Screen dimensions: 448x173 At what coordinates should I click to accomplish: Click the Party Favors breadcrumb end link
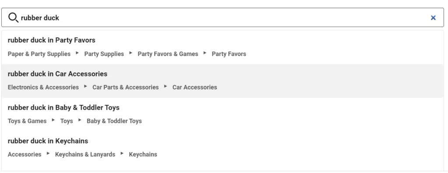pyautogui.click(x=229, y=54)
